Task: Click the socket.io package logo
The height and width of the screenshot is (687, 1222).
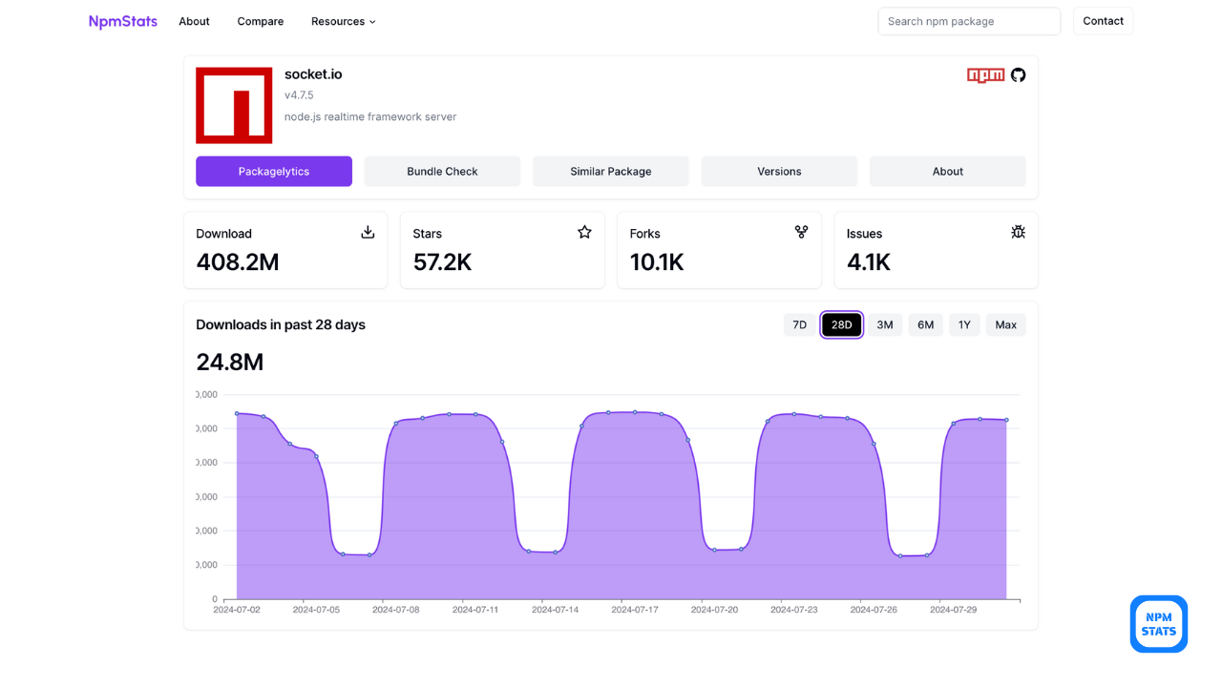Action: click(x=234, y=105)
